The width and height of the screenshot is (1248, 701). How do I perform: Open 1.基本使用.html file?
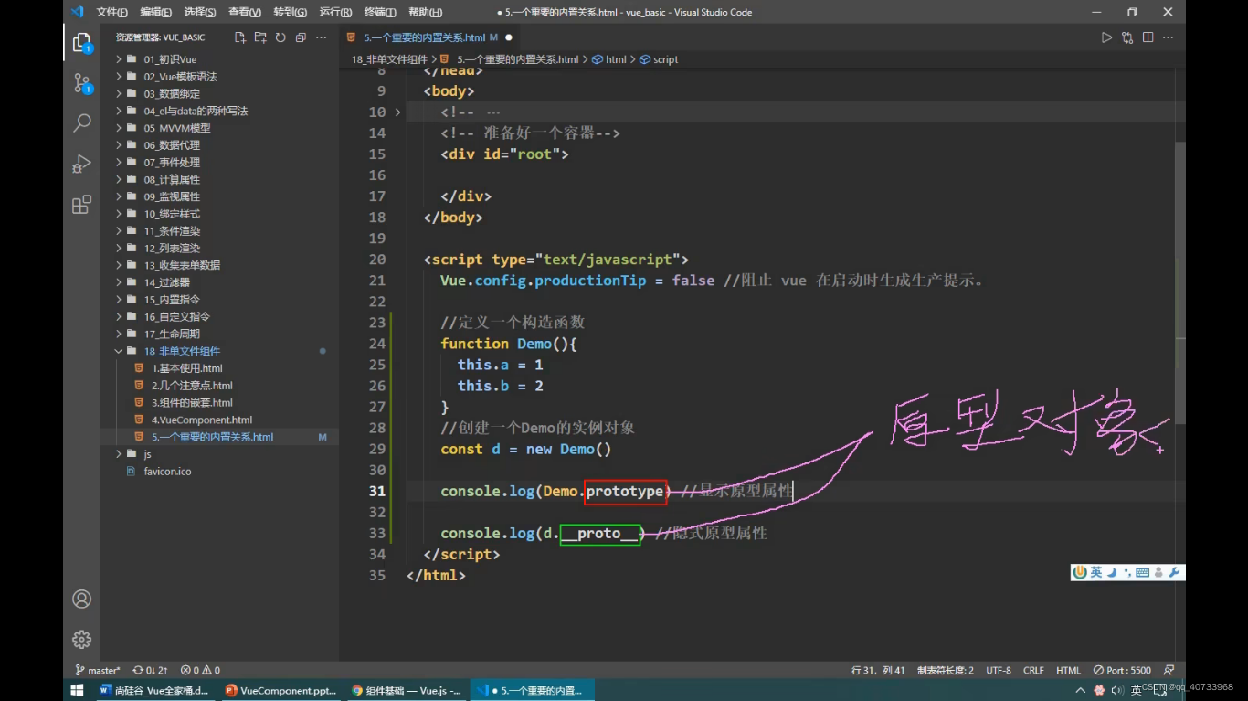pyautogui.click(x=219, y=368)
